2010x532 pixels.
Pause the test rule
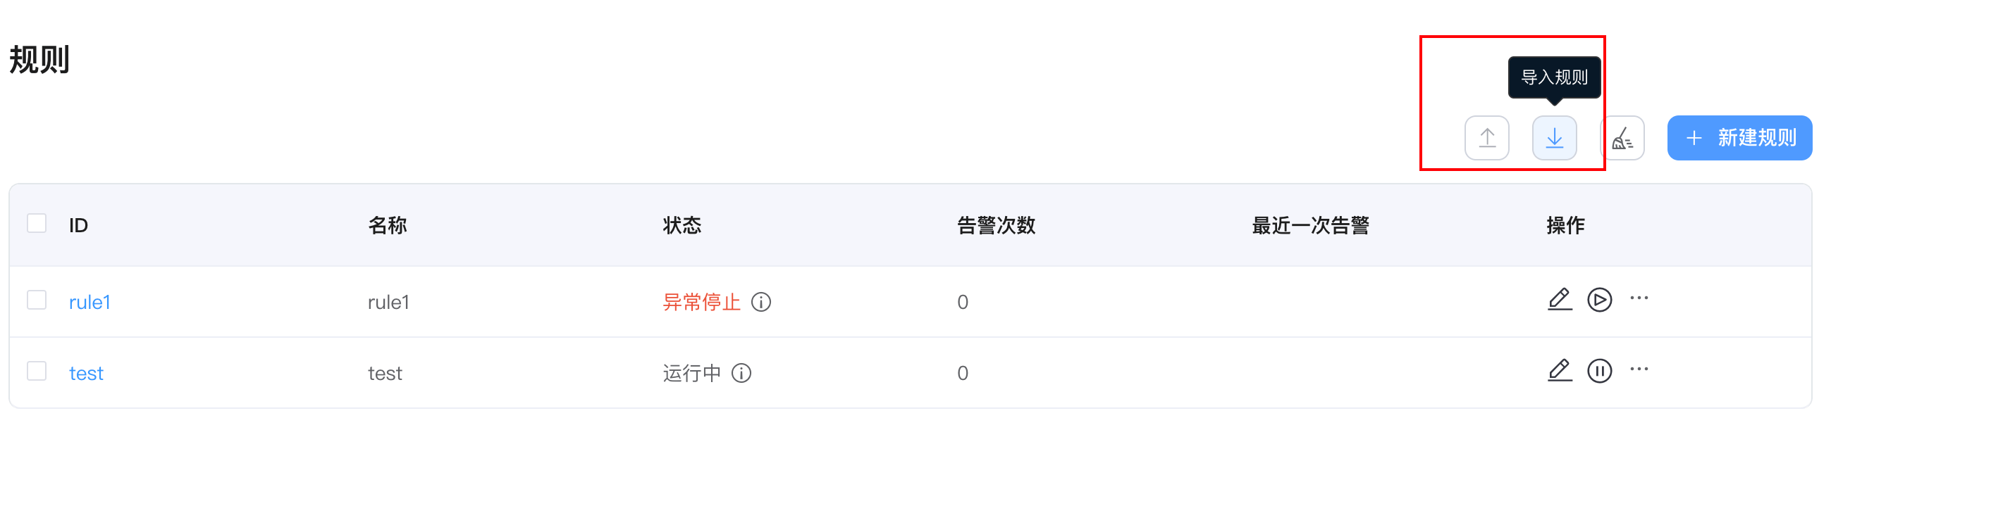(x=1599, y=371)
